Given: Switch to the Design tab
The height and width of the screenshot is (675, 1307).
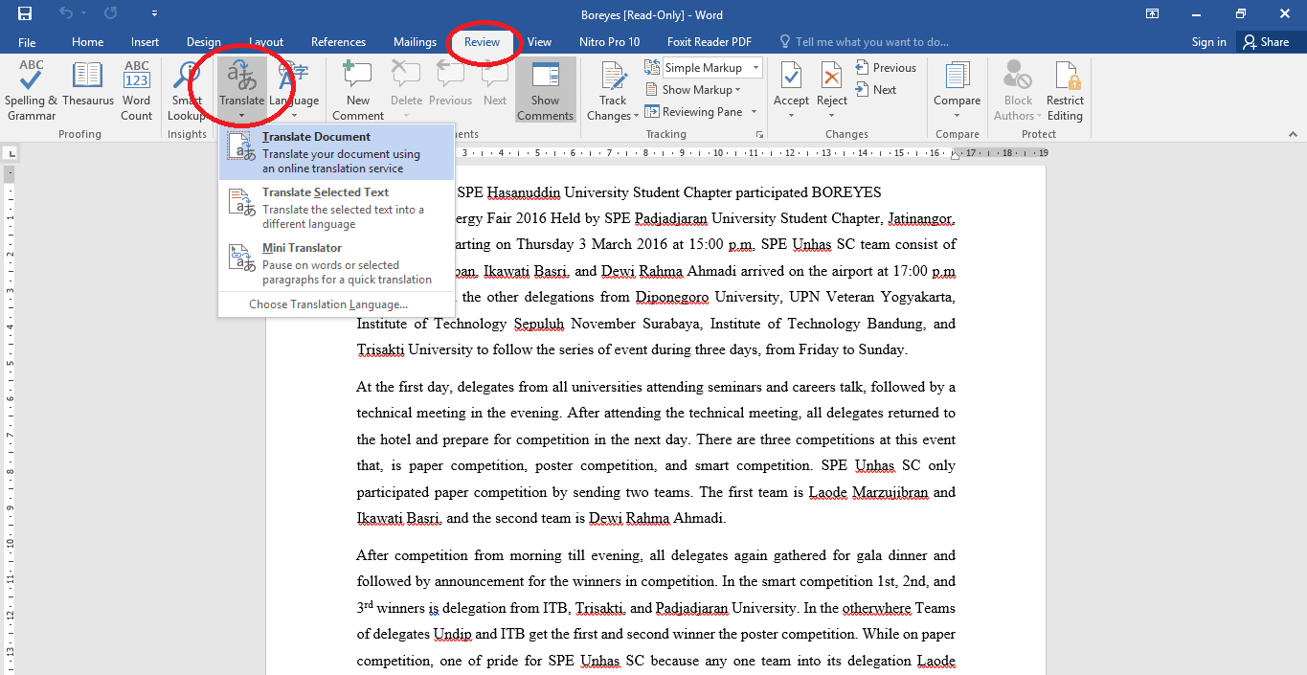Looking at the screenshot, I should [x=204, y=42].
